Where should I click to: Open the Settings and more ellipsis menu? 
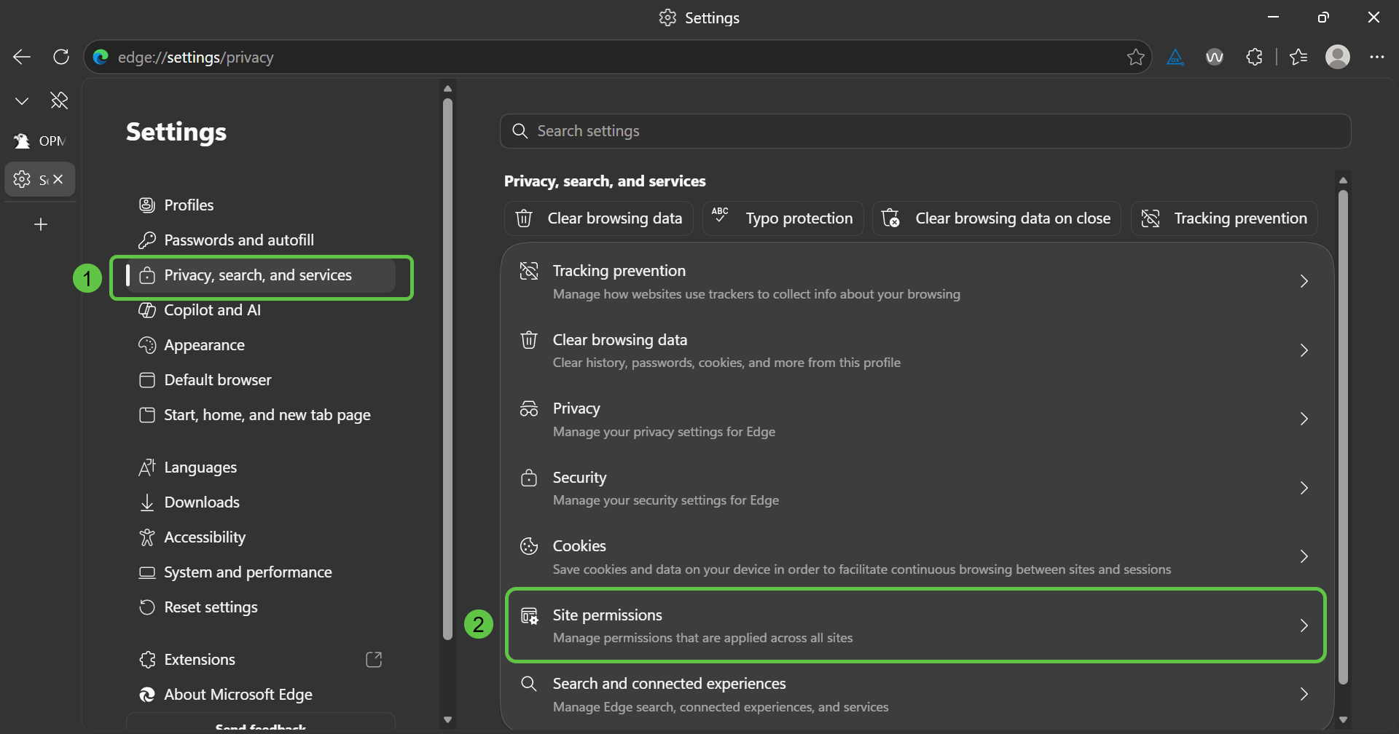click(1376, 57)
